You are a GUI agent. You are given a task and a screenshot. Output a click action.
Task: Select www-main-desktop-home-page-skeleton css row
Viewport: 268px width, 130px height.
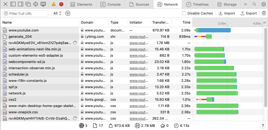(x=132, y=106)
